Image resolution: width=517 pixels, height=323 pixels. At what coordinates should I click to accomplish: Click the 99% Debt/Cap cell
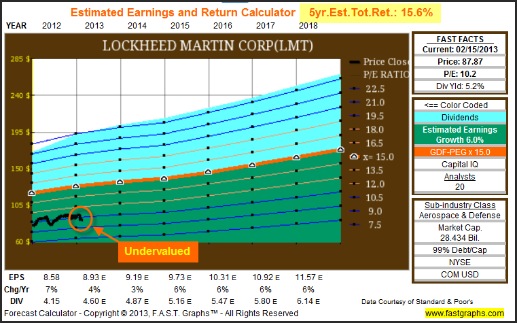pos(460,250)
